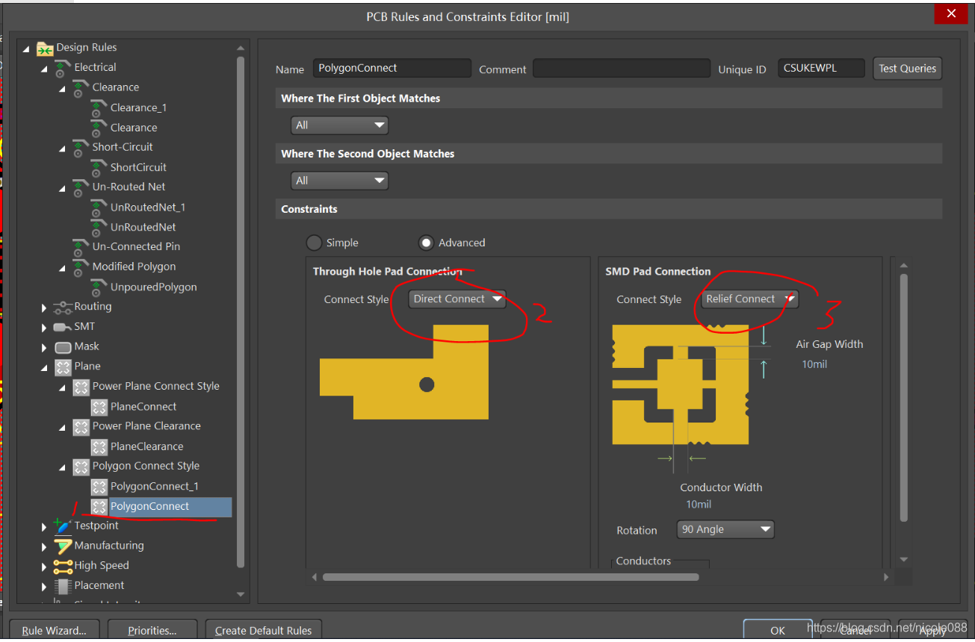Open the Rule Wizard
This screenshot has height=642, width=975.
point(55,630)
